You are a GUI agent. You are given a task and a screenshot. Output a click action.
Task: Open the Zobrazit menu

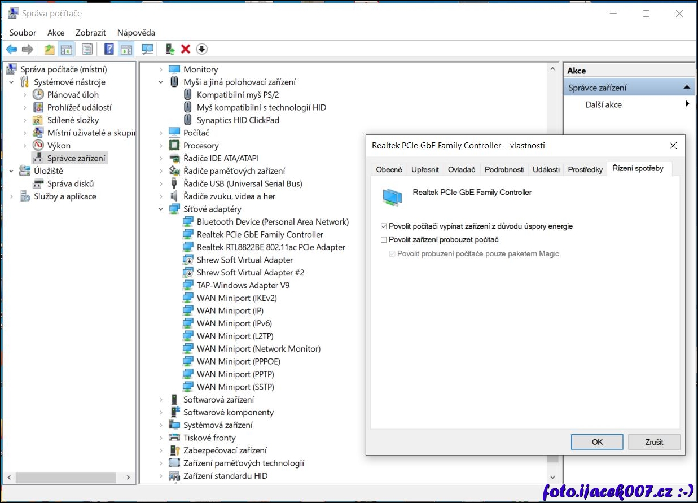(x=91, y=33)
